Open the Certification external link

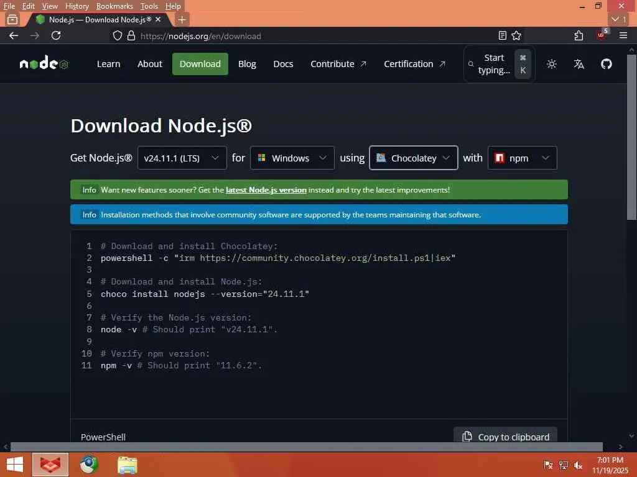414,64
